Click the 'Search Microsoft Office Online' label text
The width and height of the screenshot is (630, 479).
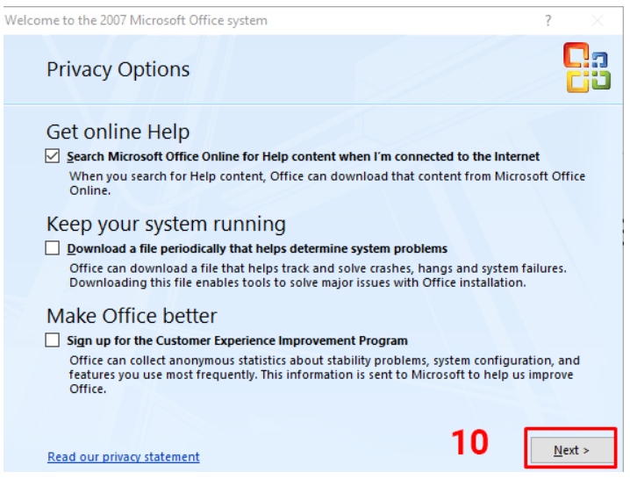click(x=303, y=157)
